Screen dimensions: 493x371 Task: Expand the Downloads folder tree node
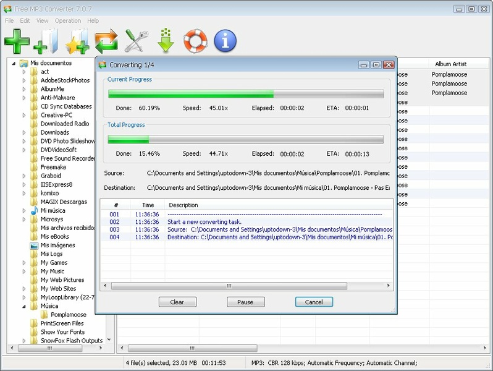click(x=25, y=132)
